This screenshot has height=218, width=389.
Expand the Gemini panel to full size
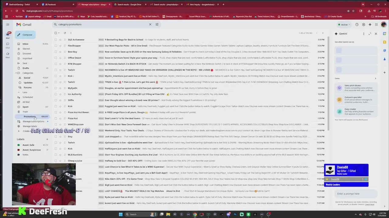[370, 34]
